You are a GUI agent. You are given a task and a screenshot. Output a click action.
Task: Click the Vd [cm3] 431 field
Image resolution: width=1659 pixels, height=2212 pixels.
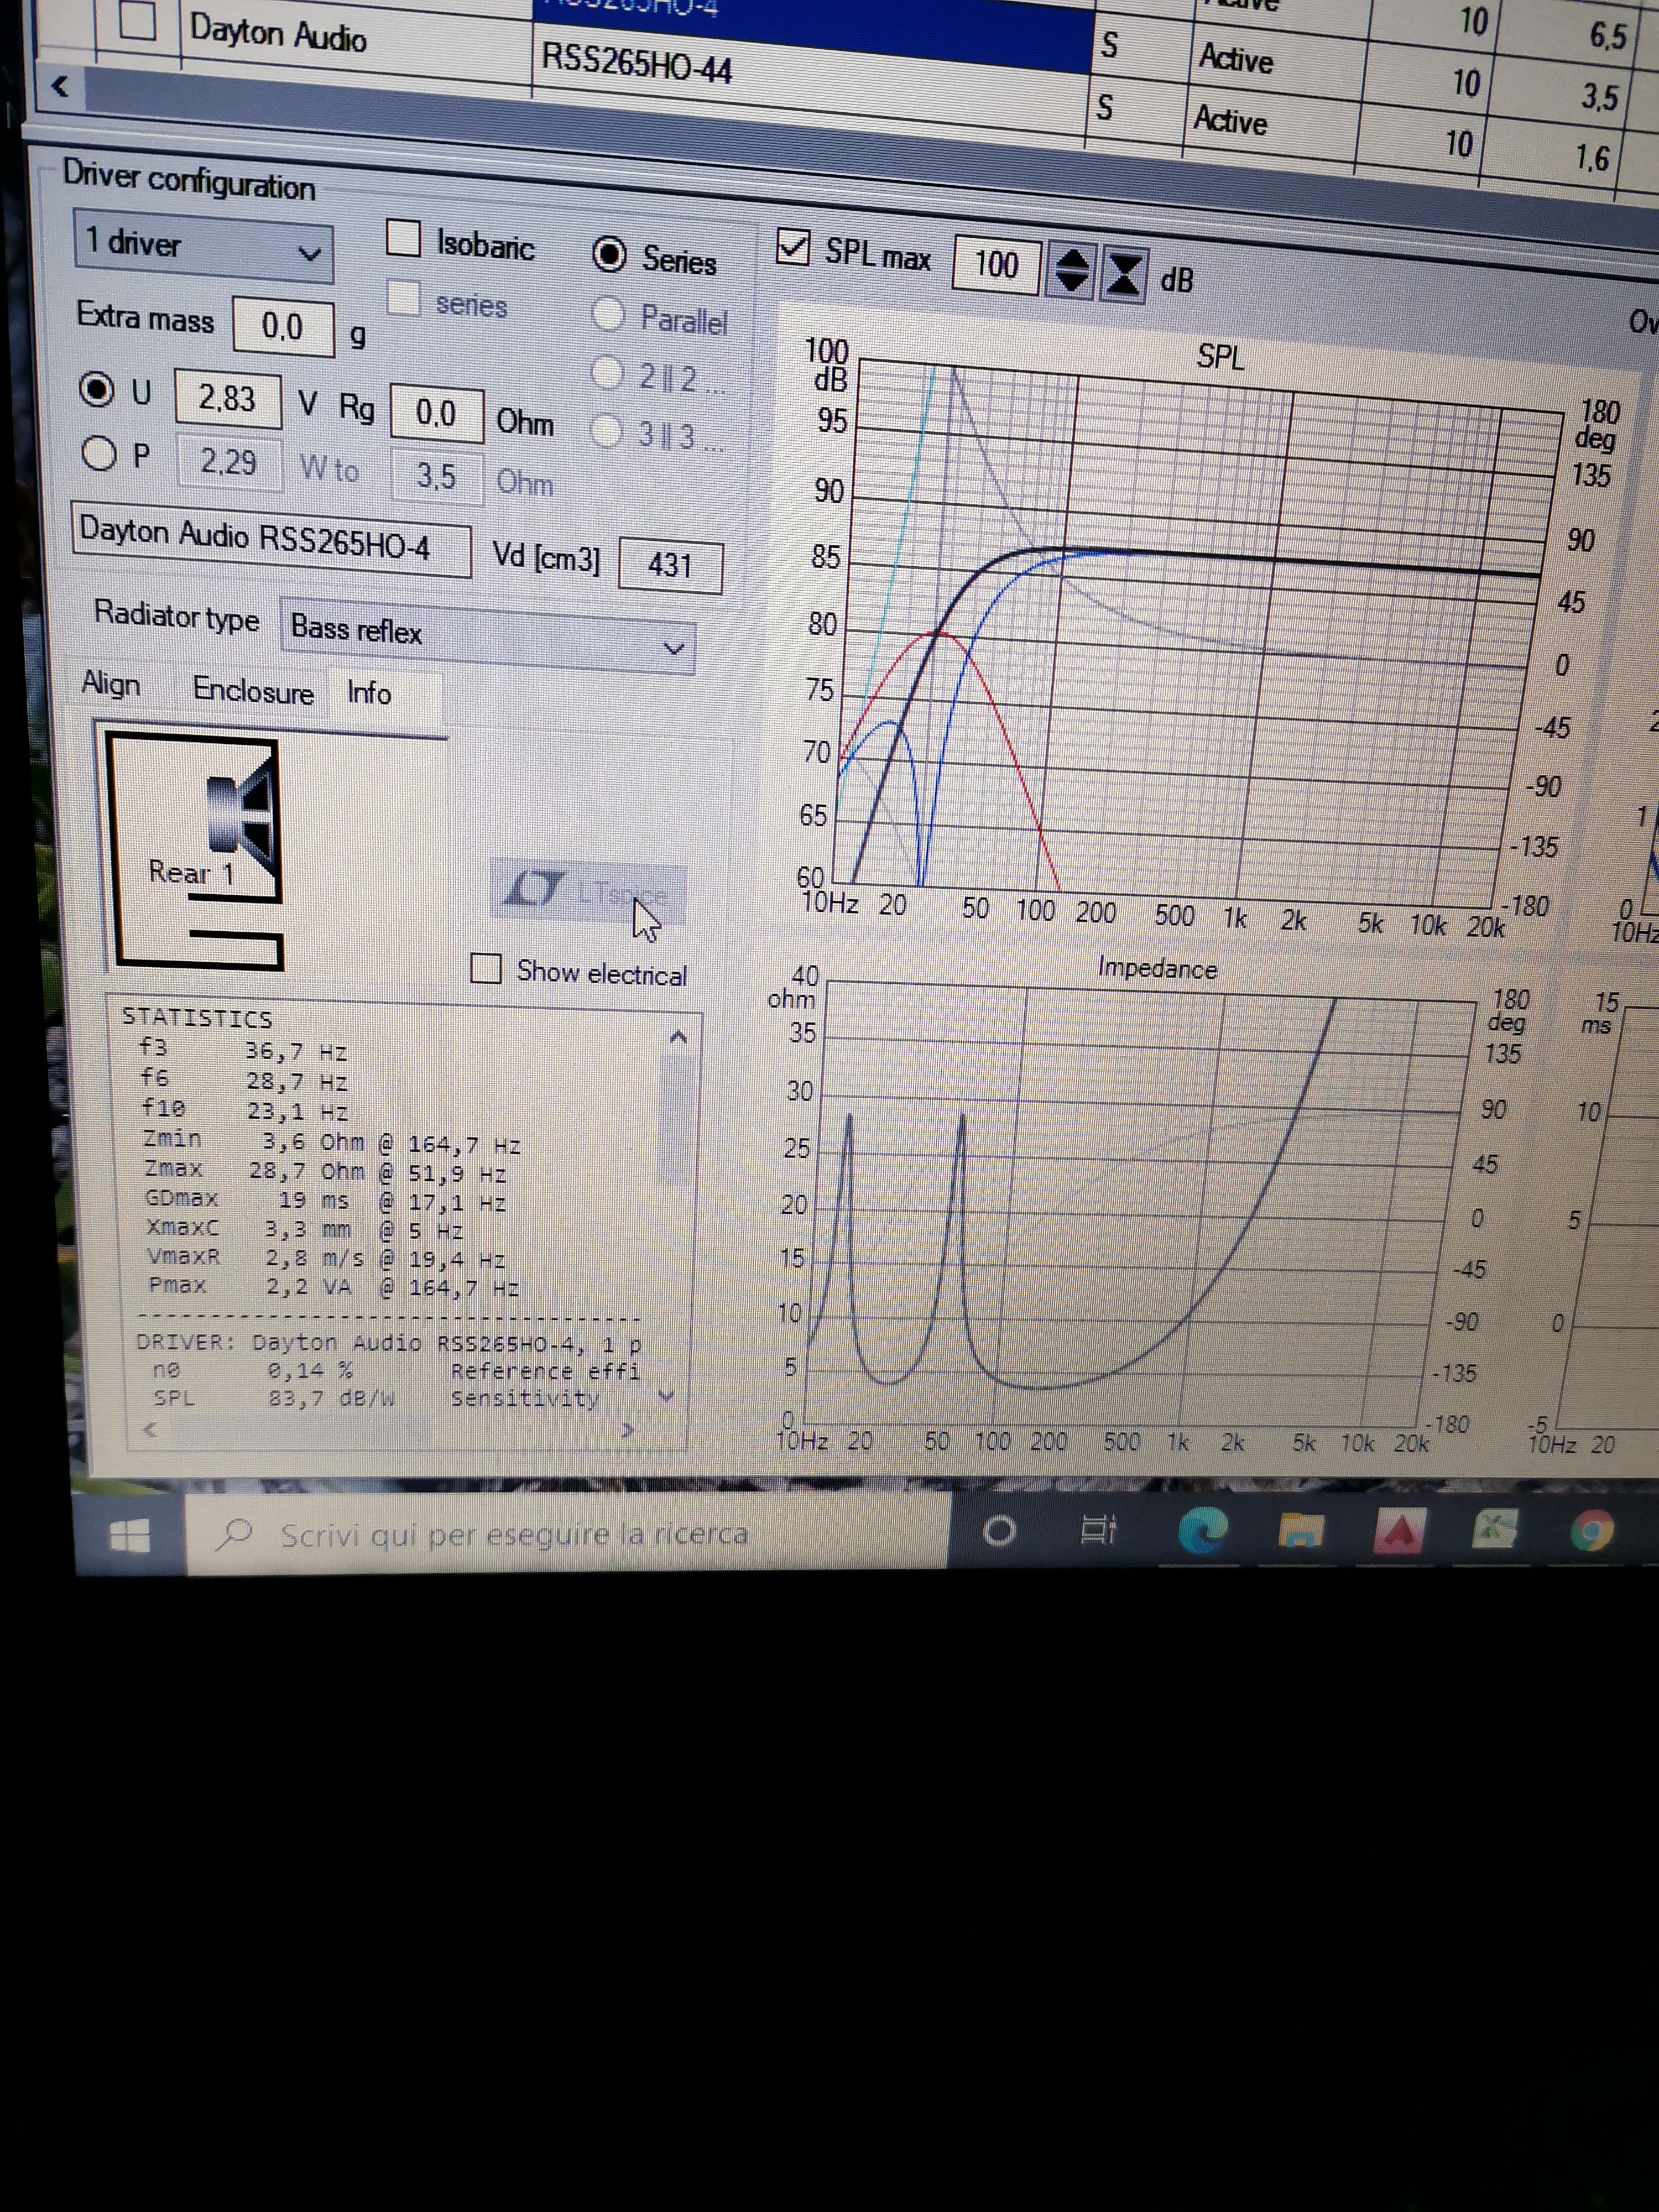pos(670,566)
